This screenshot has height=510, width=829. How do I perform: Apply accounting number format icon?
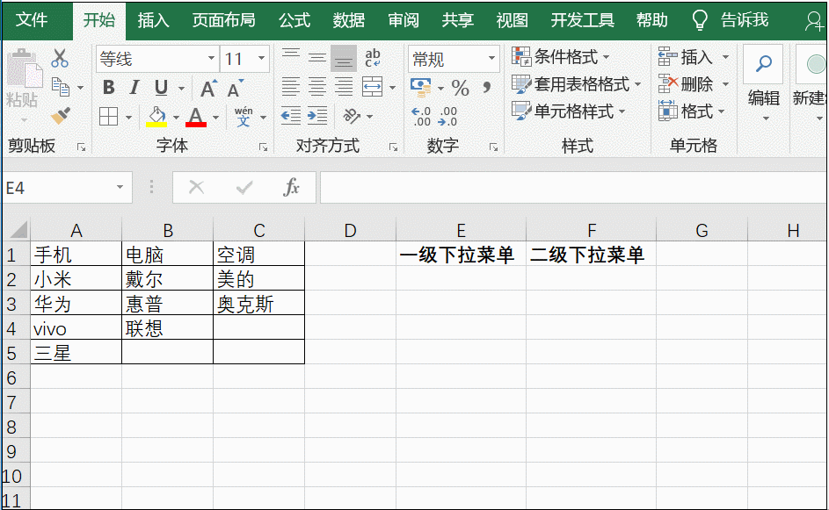pyautogui.click(x=421, y=88)
